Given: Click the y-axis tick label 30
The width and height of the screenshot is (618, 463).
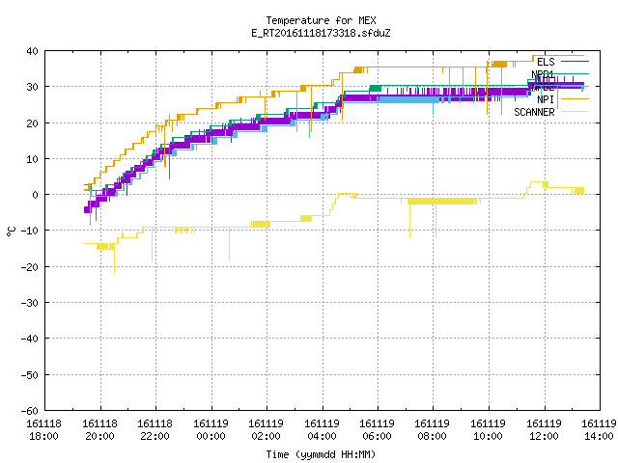Looking at the screenshot, I should pos(32,87).
